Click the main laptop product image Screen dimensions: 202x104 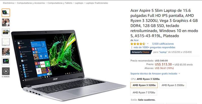tap(68, 65)
